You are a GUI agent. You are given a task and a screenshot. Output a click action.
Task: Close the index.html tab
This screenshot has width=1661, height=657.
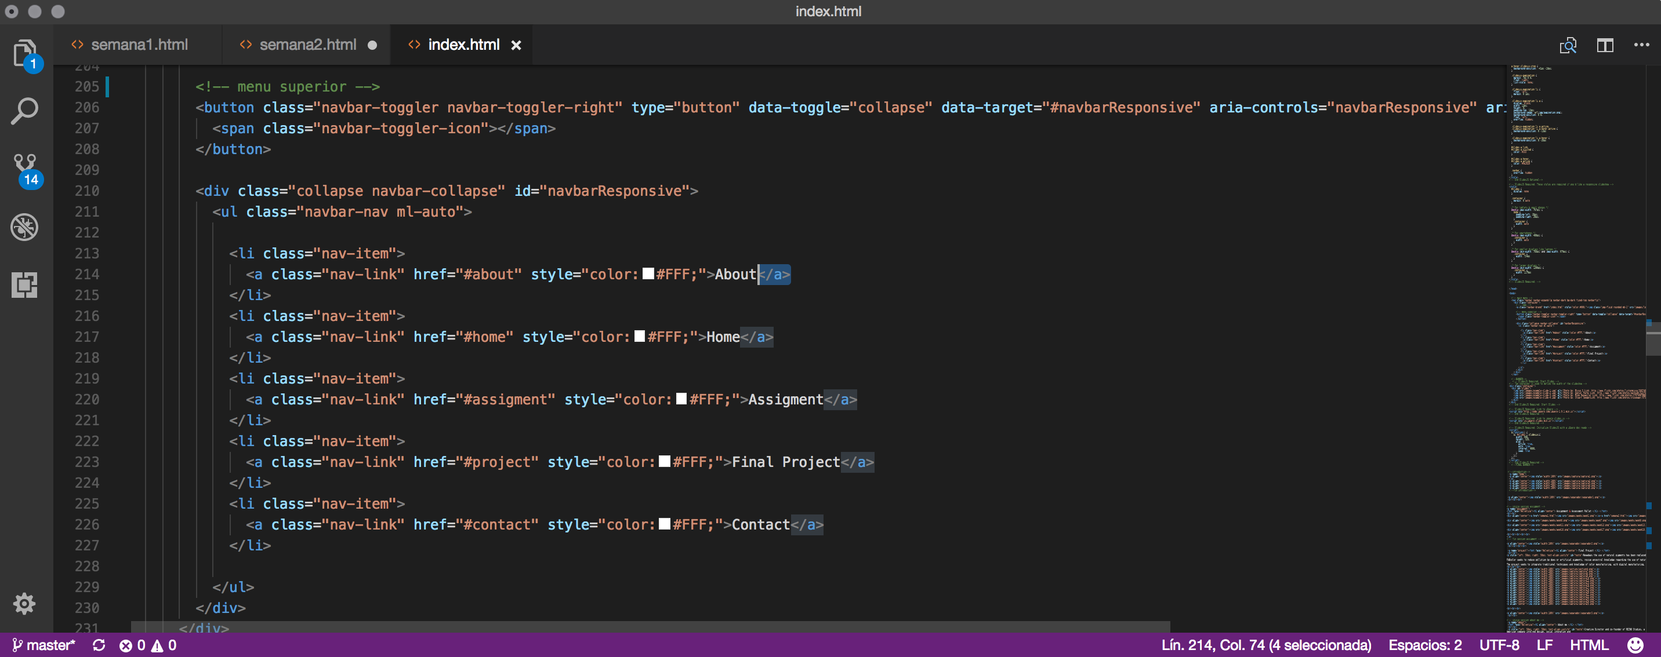tap(516, 45)
